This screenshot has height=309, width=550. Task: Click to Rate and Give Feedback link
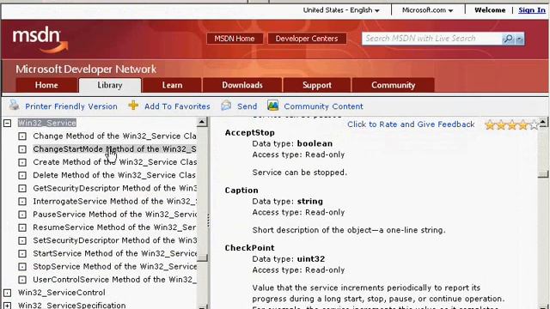411,124
